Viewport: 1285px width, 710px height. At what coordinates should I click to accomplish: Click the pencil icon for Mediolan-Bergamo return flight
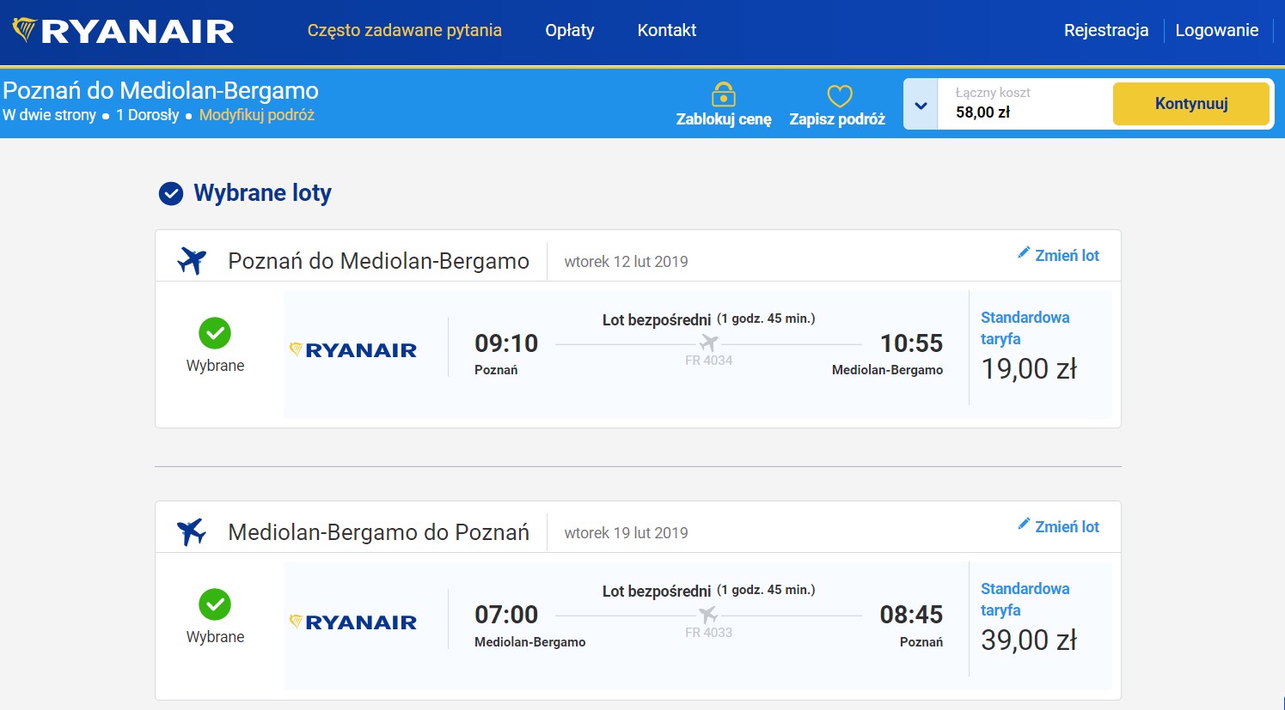[x=1024, y=524]
